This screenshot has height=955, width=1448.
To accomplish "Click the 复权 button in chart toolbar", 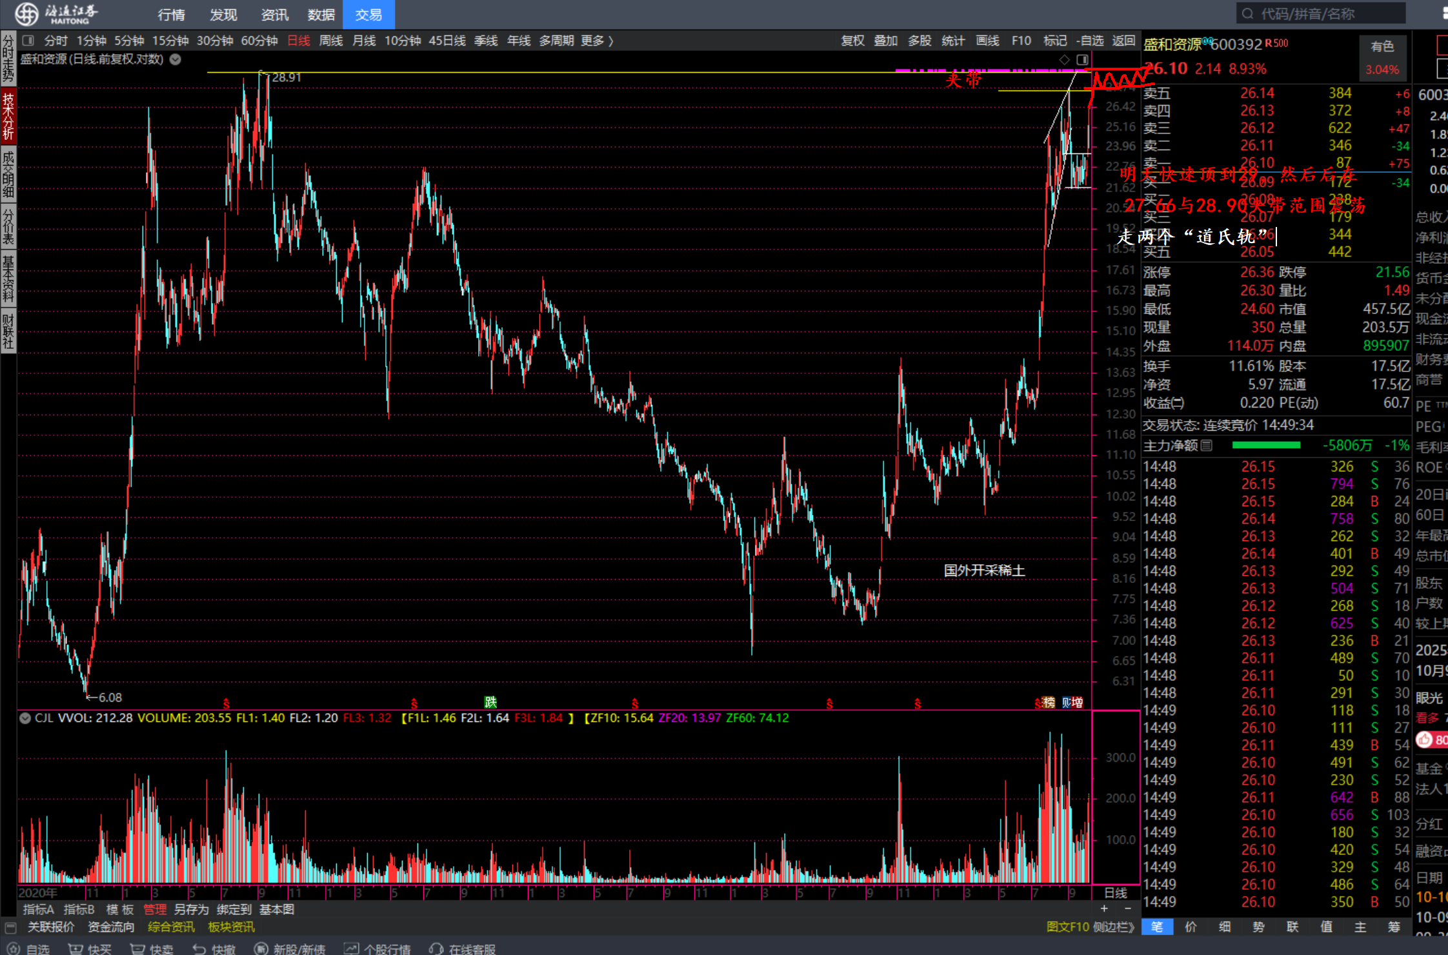I will pyautogui.click(x=852, y=41).
